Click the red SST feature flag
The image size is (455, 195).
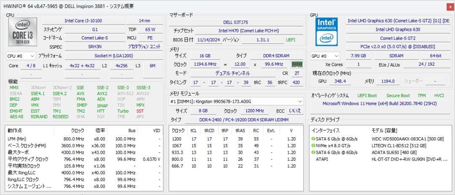click(140, 111)
